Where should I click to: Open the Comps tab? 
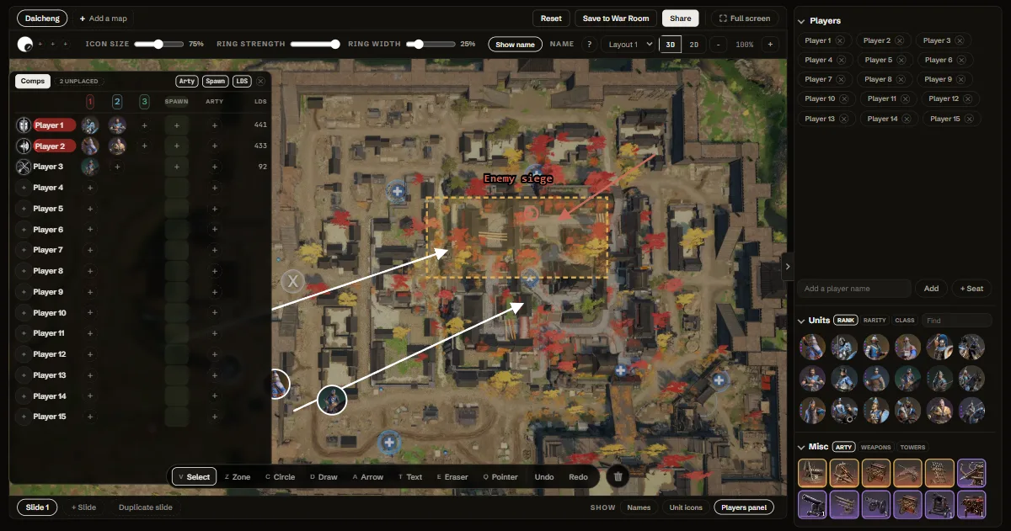[33, 82]
